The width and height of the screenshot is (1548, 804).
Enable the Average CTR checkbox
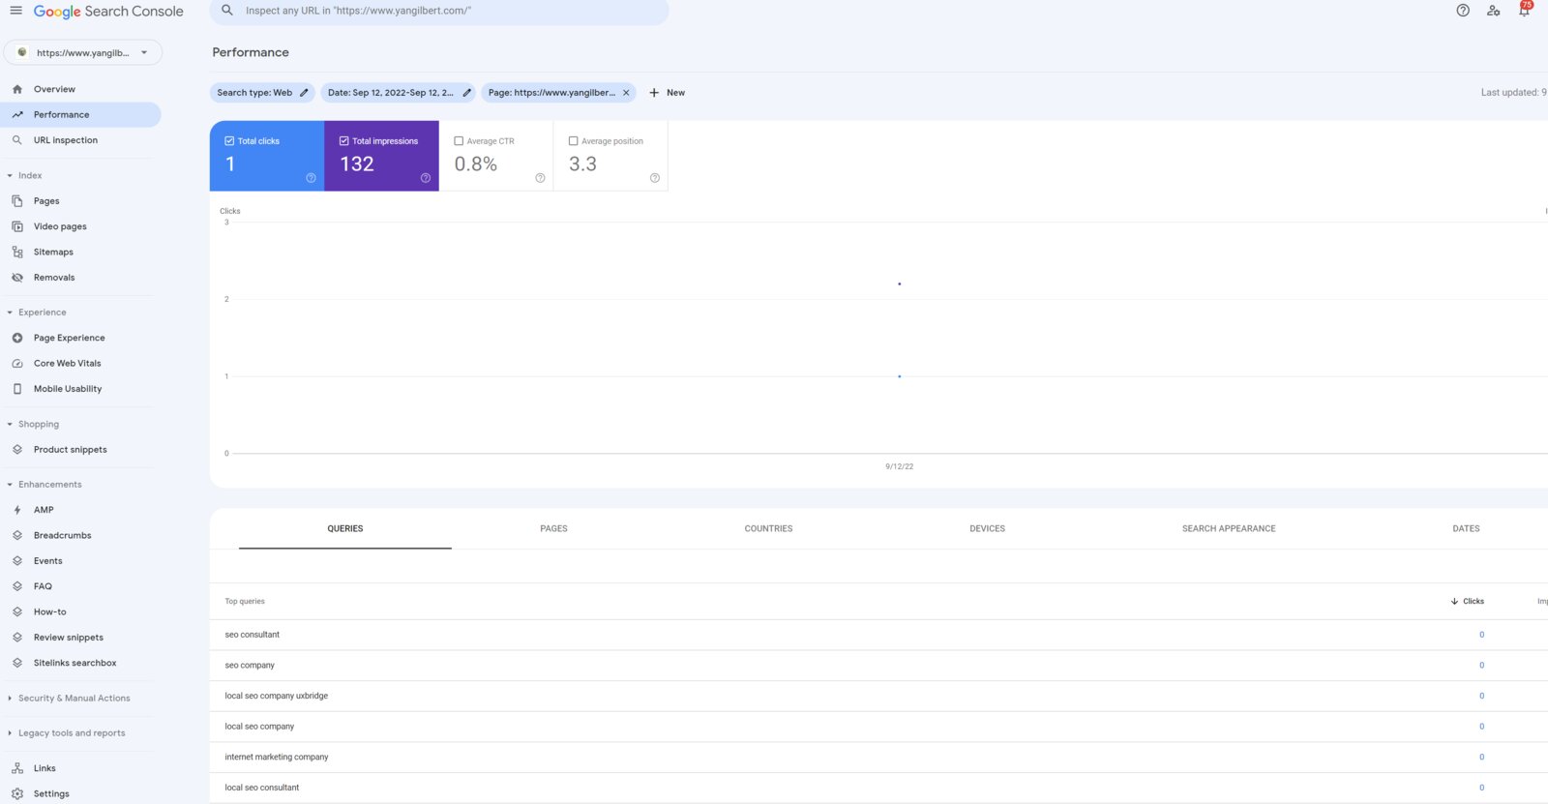tap(459, 141)
